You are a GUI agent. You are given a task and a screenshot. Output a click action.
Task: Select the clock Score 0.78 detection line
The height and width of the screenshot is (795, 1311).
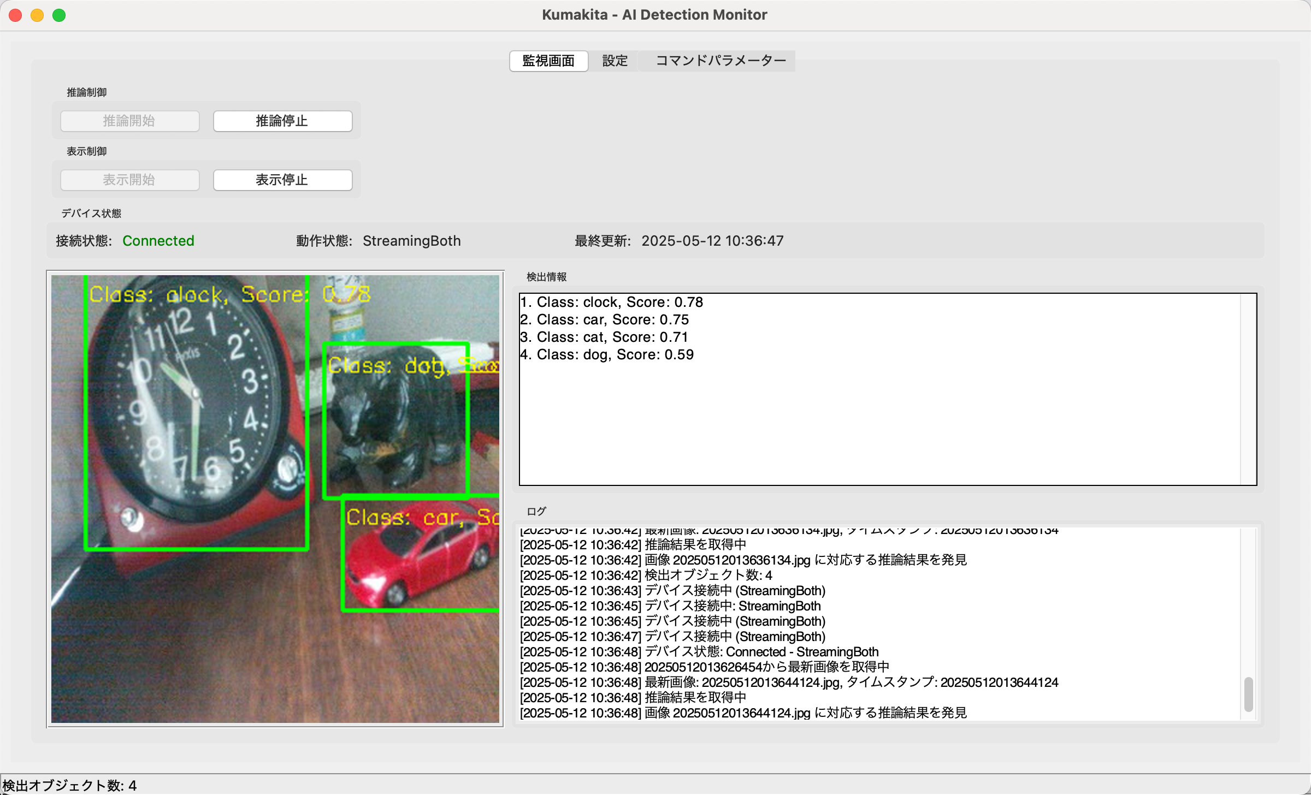612,302
